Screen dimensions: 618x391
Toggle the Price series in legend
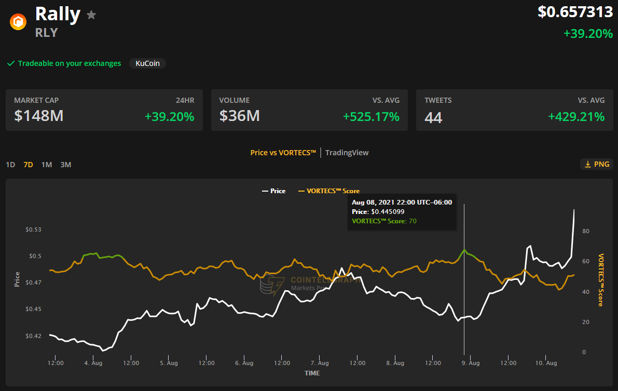273,191
